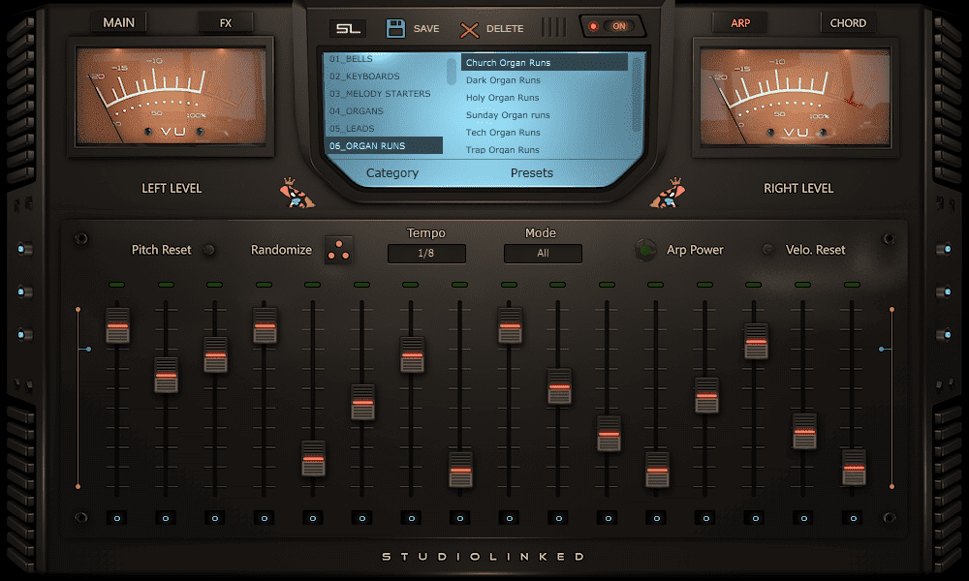Click the STUDIOLINKED brand text
Screen dimensions: 969x581
tap(484, 556)
